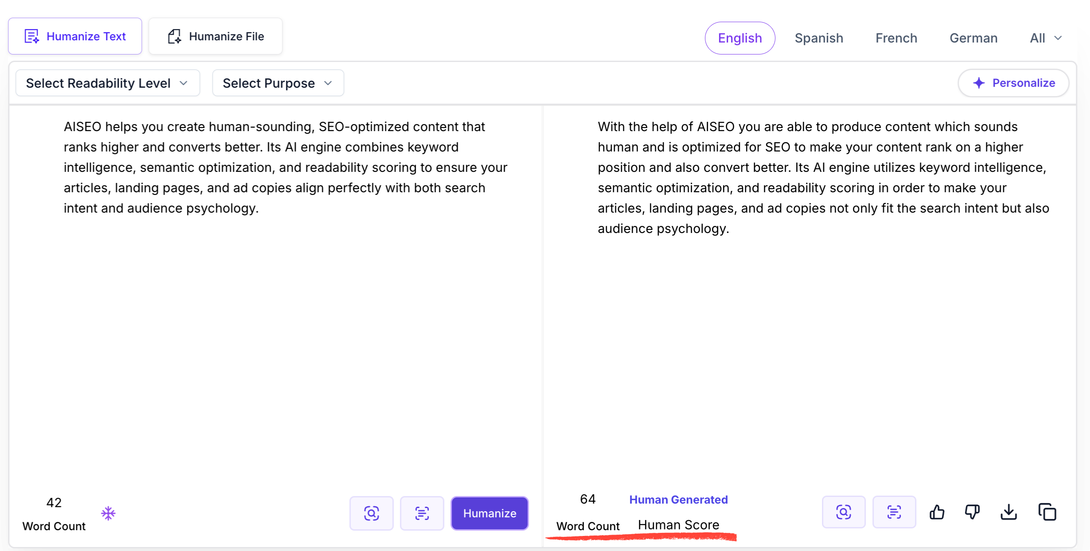Viewport: 1090px width, 551px height.
Task: Click the Personalize button
Action: click(1013, 83)
